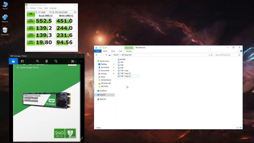Open Desktop in navigation pane
The image size is (254, 143).
(x=102, y=64)
